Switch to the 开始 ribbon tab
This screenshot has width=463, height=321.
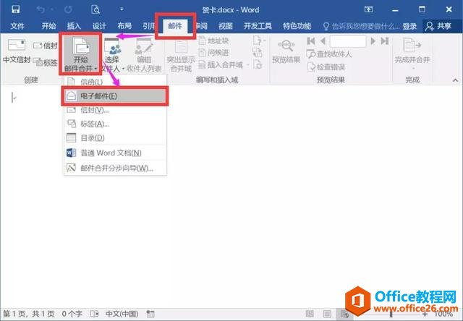coord(48,26)
